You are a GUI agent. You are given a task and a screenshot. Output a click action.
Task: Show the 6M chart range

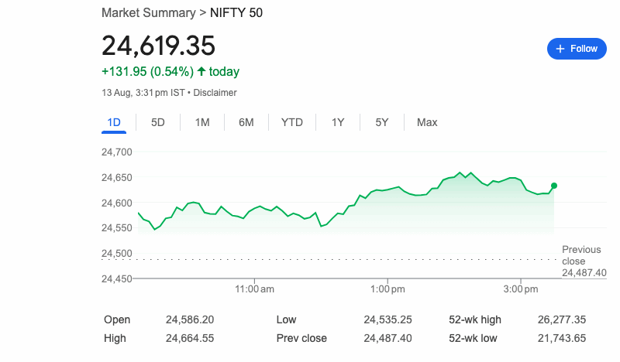click(x=246, y=122)
